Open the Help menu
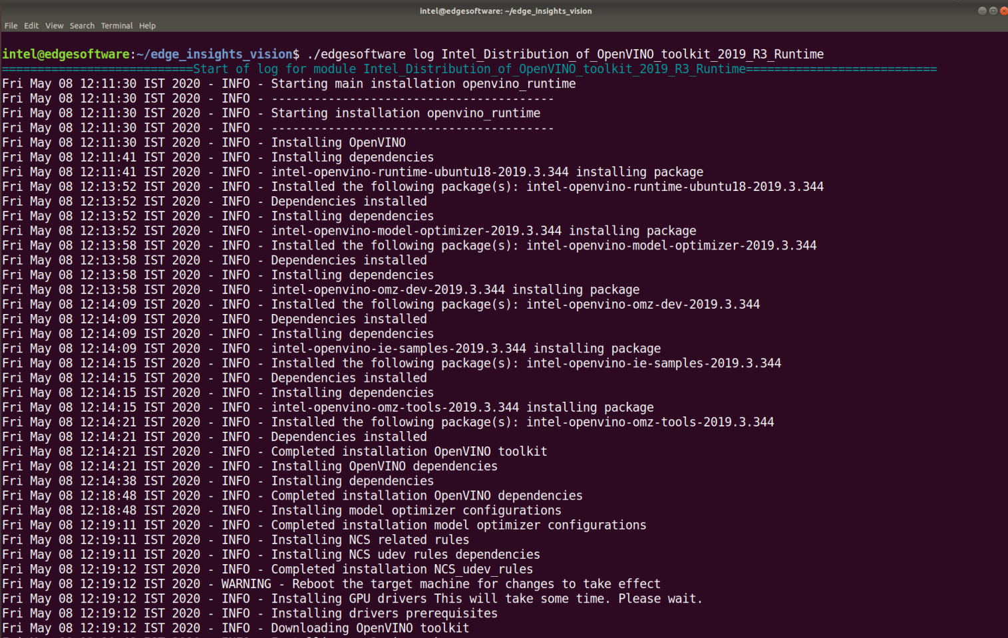 coord(147,26)
